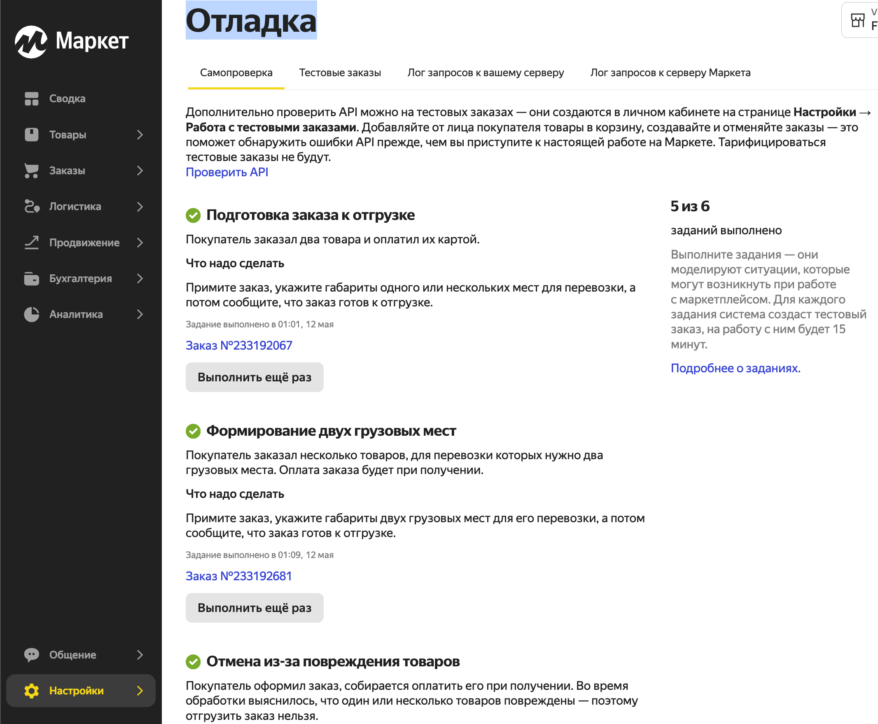Click the Бухгалтерия wallet icon
Viewport: 878px width, 724px height.
tap(32, 278)
